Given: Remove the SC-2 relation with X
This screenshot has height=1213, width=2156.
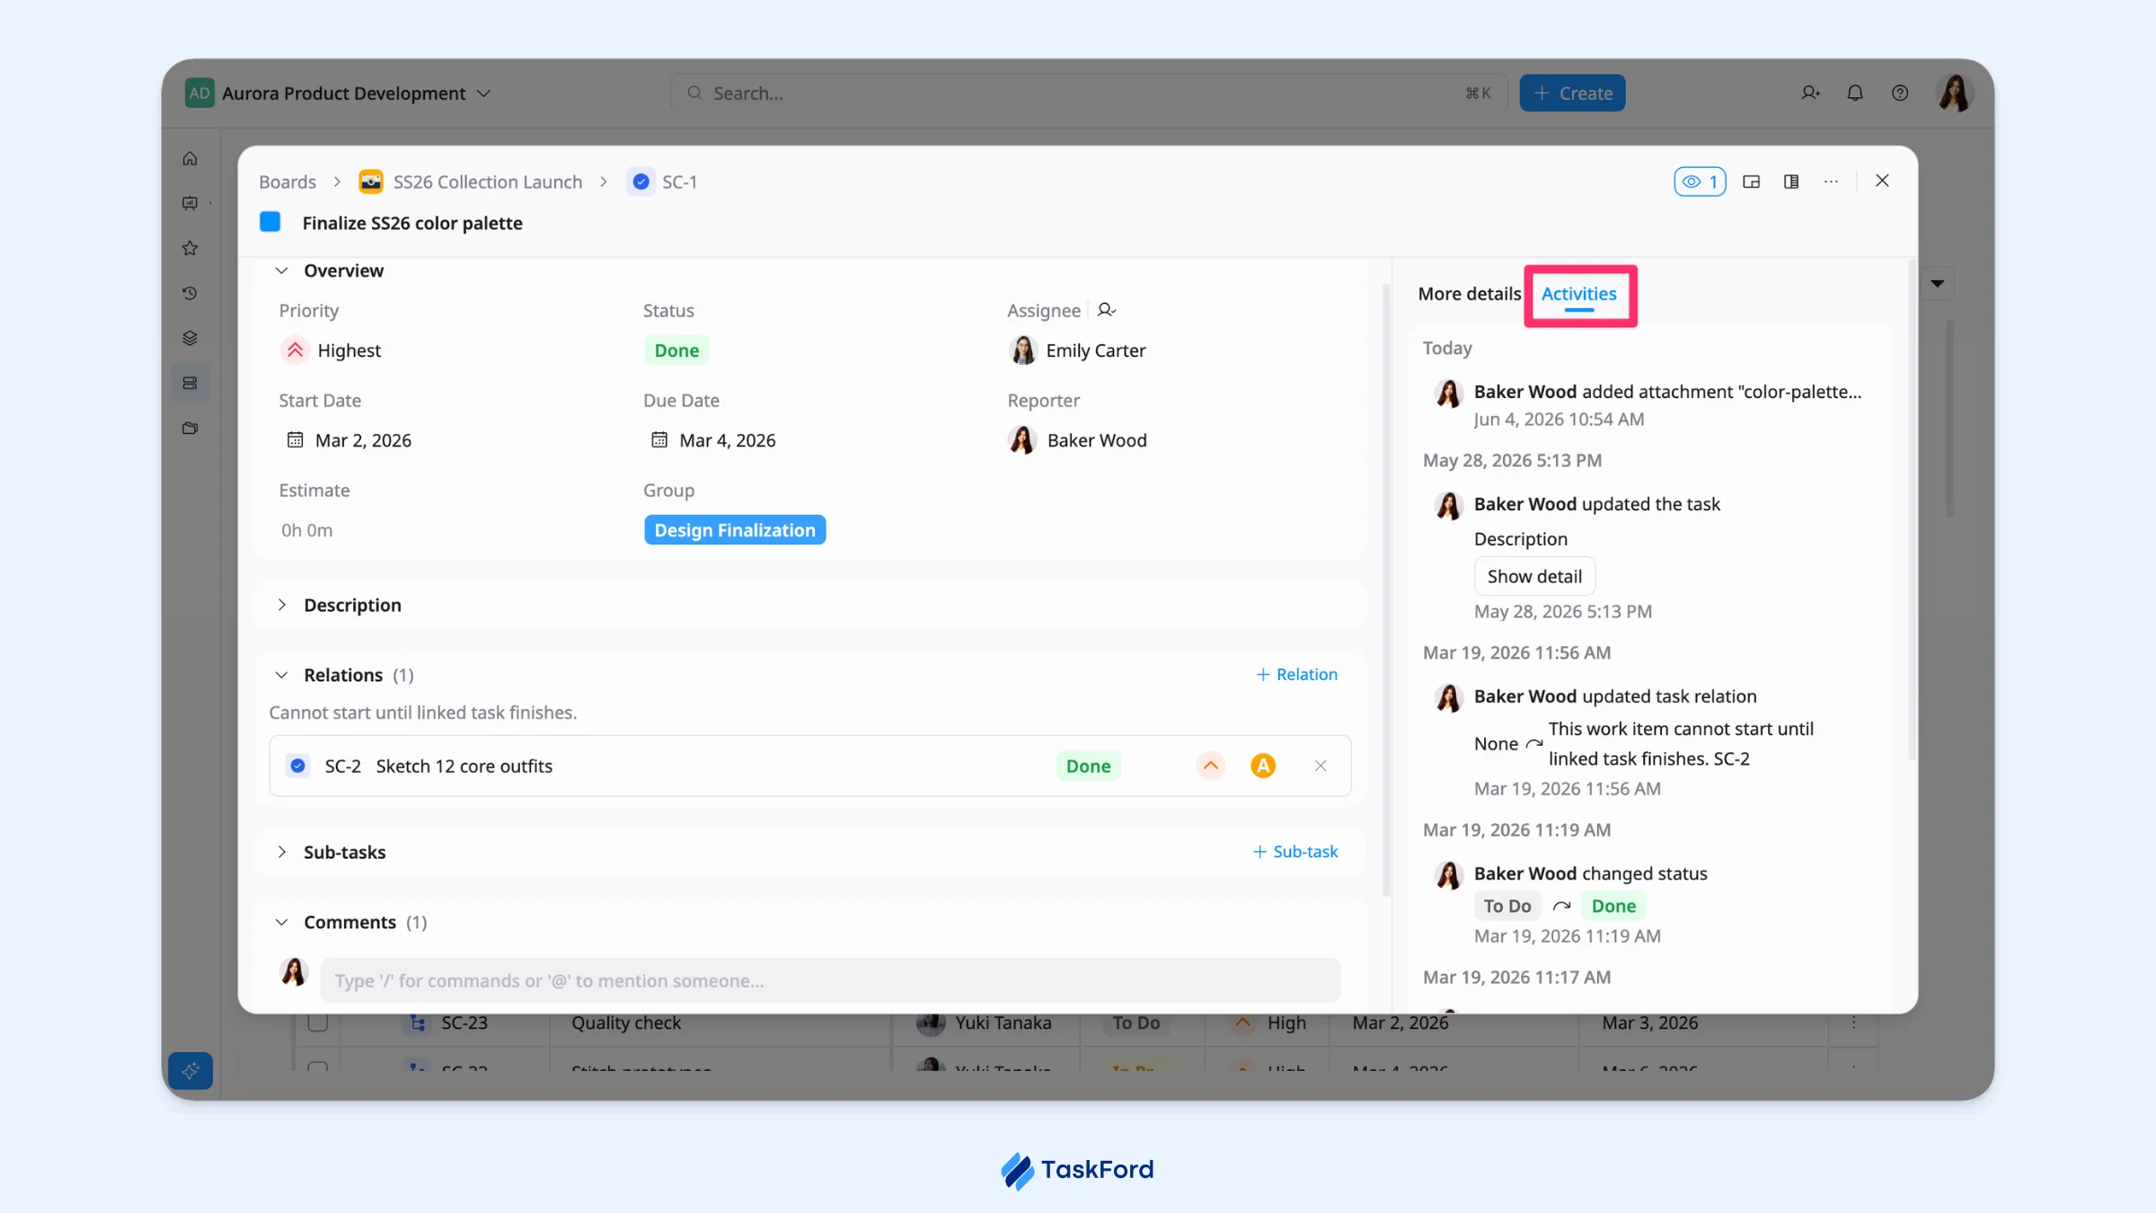Looking at the screenshot, I should 1321,766.
